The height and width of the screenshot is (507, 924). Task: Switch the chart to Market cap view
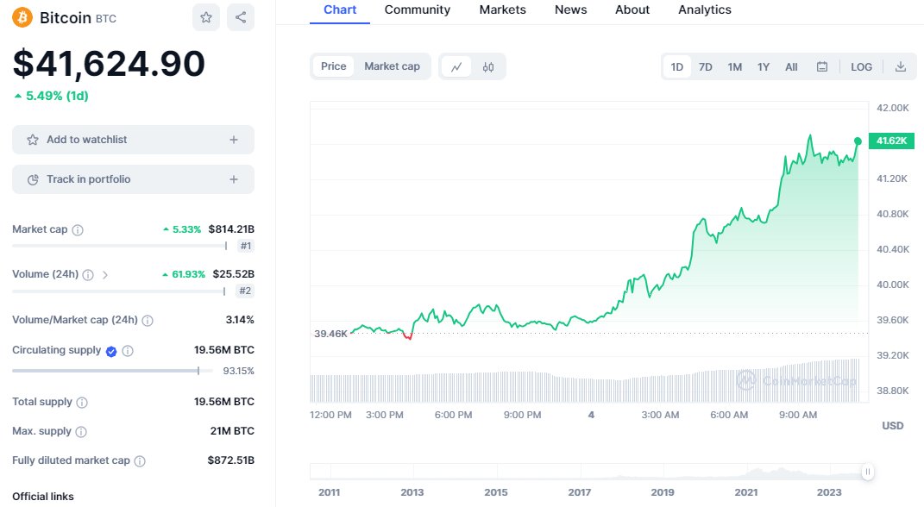click(394, 66)
